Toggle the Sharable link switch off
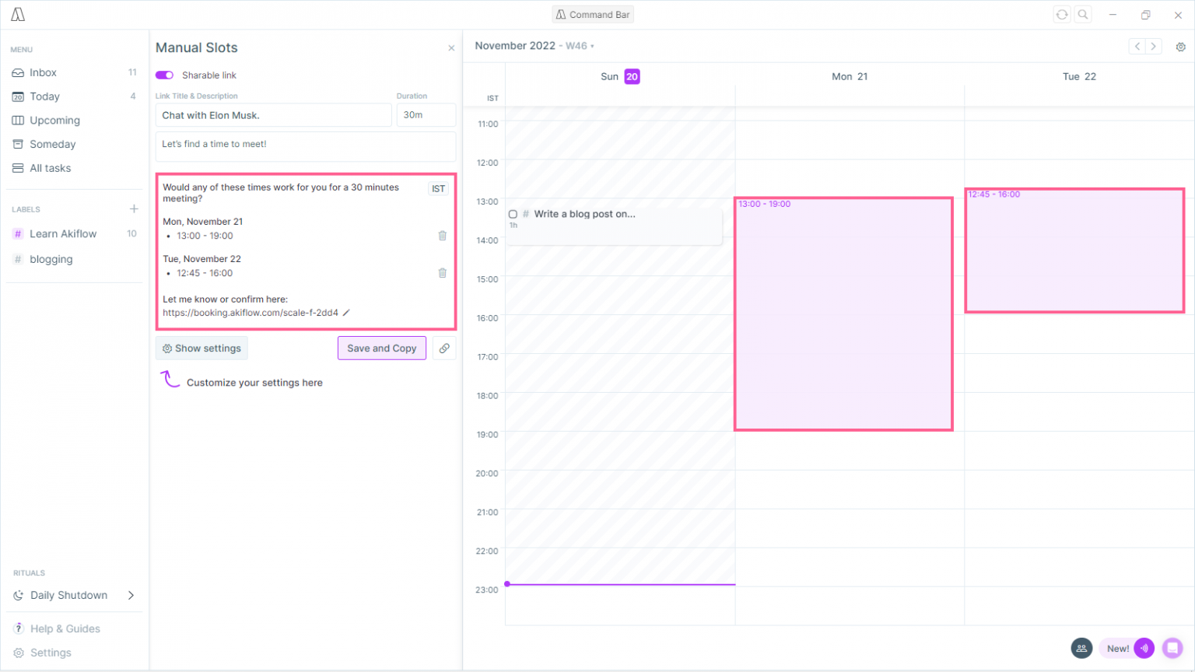Viewport: 1195px width, 672px height. 164,75
